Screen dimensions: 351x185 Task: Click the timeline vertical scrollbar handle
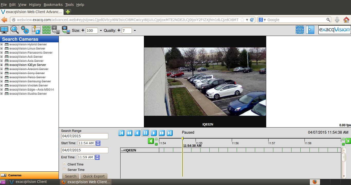coord(344,157)
